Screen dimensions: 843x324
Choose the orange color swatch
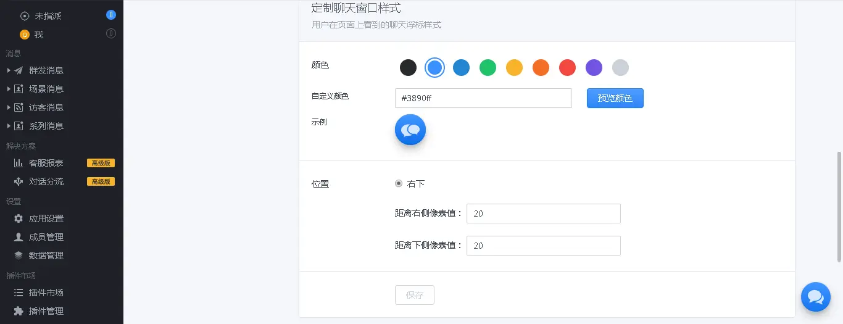tap(541, 67)
